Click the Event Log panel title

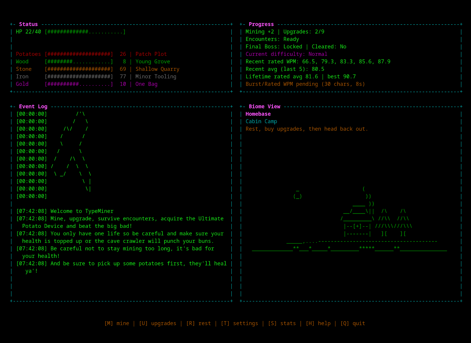point(33,107)
